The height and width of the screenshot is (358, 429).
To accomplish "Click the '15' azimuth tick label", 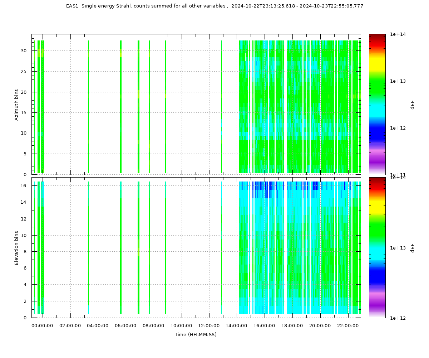I will [x=24, y=112].
